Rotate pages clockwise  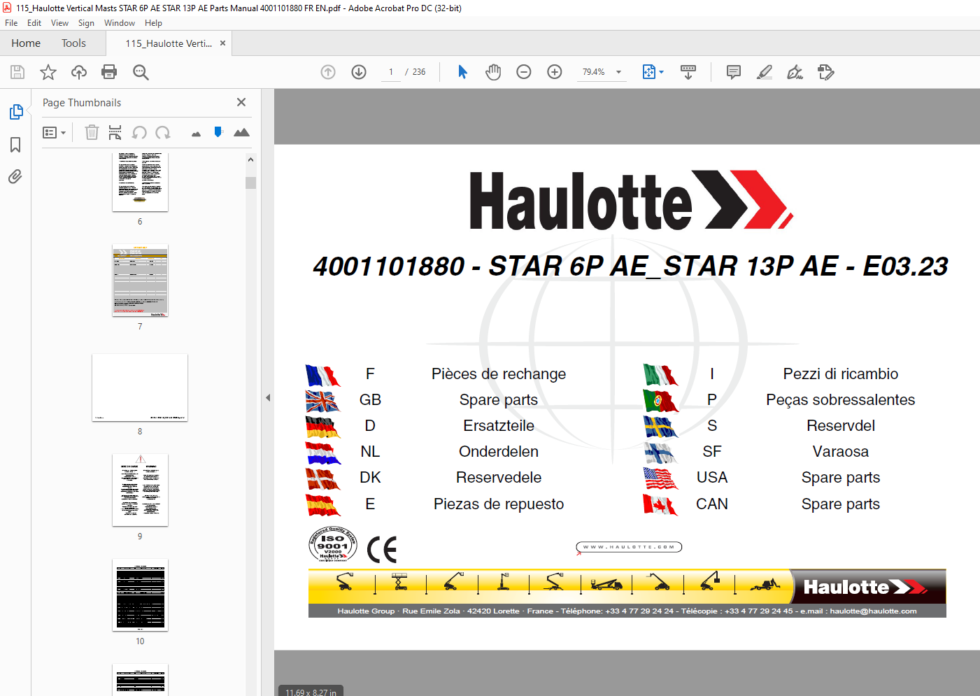163,132
